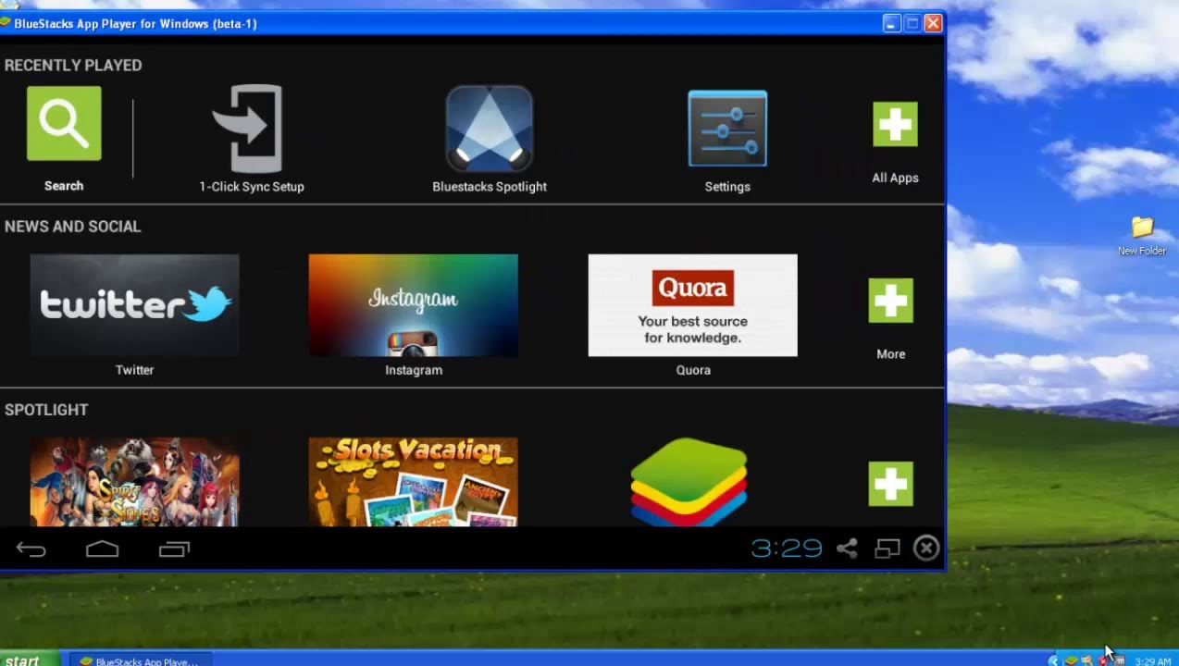The width and height of the screenshot is (1179, 666).
Task: Open the BlueStacks layered logo tile
Action: point(689,482)
